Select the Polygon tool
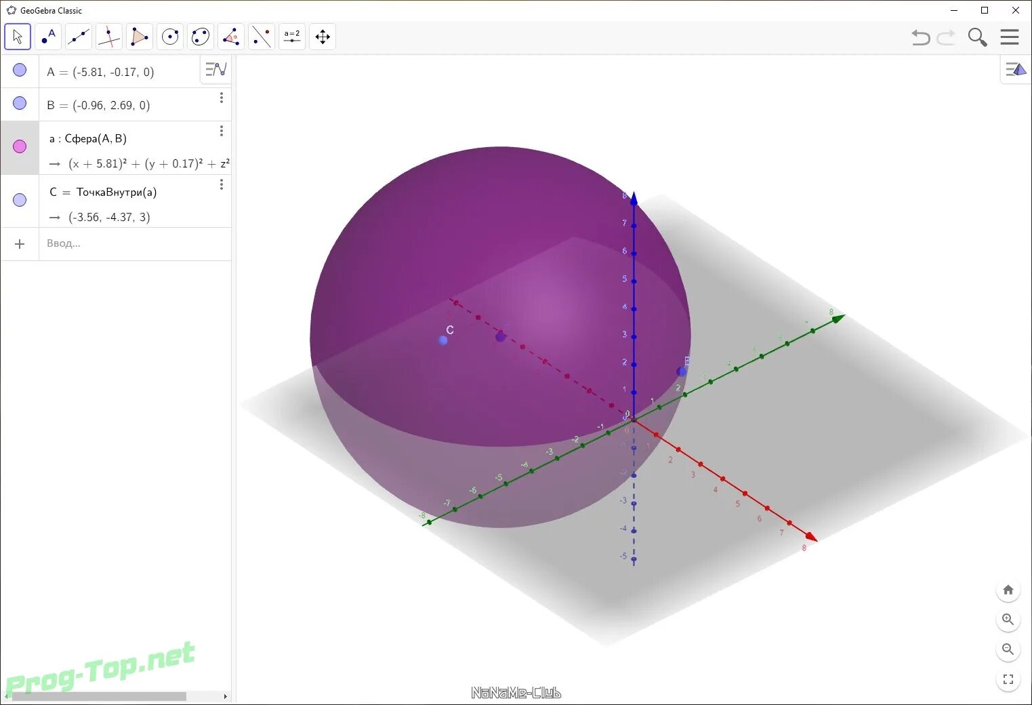 (140, 37)
